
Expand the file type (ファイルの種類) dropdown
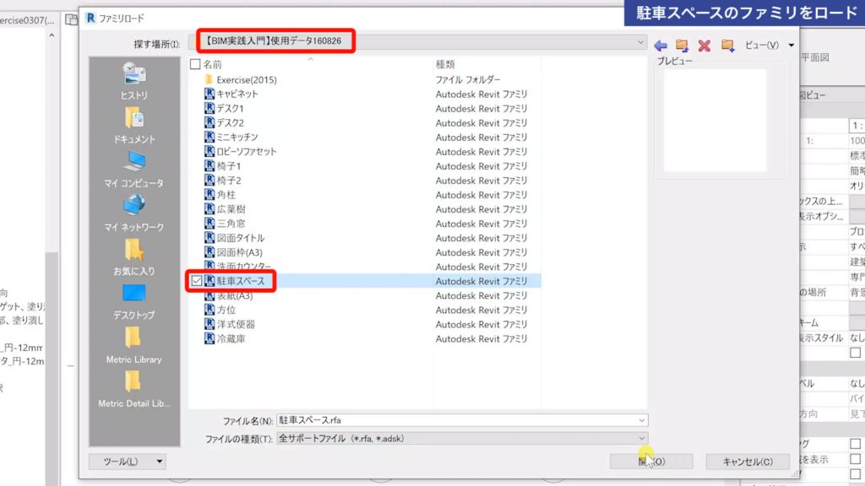pyautogui.click(x=641, y=439)
